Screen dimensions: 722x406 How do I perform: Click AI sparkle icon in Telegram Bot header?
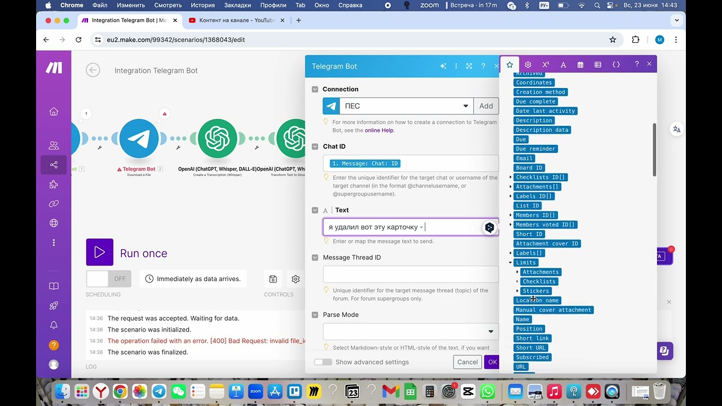click(443, 66)
